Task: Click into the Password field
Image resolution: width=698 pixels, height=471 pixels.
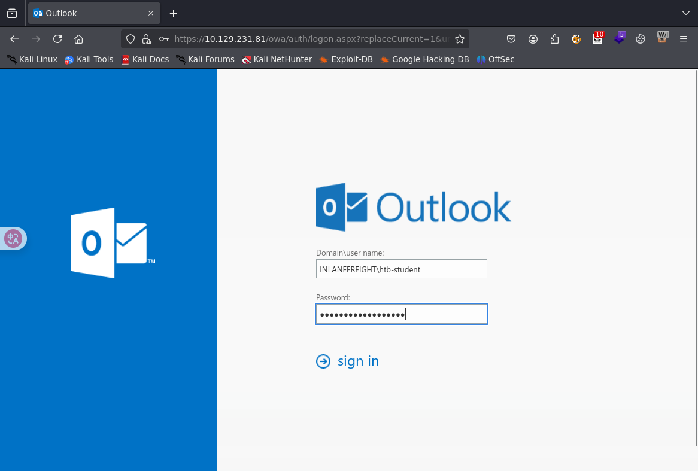Action: [402, 314]
